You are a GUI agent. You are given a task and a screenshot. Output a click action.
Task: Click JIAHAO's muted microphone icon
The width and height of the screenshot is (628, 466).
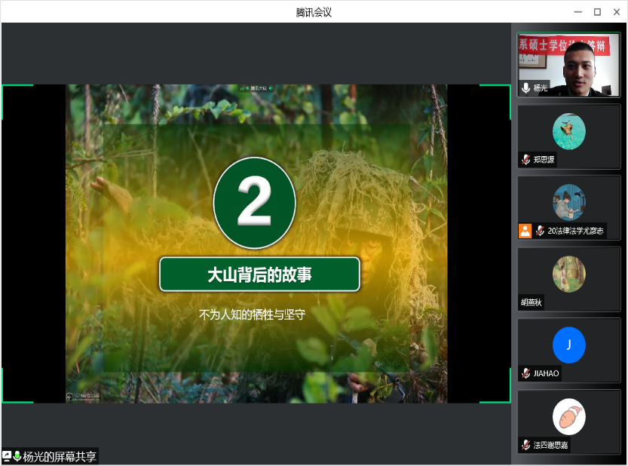pyautogui.click(x=525, y=373)
